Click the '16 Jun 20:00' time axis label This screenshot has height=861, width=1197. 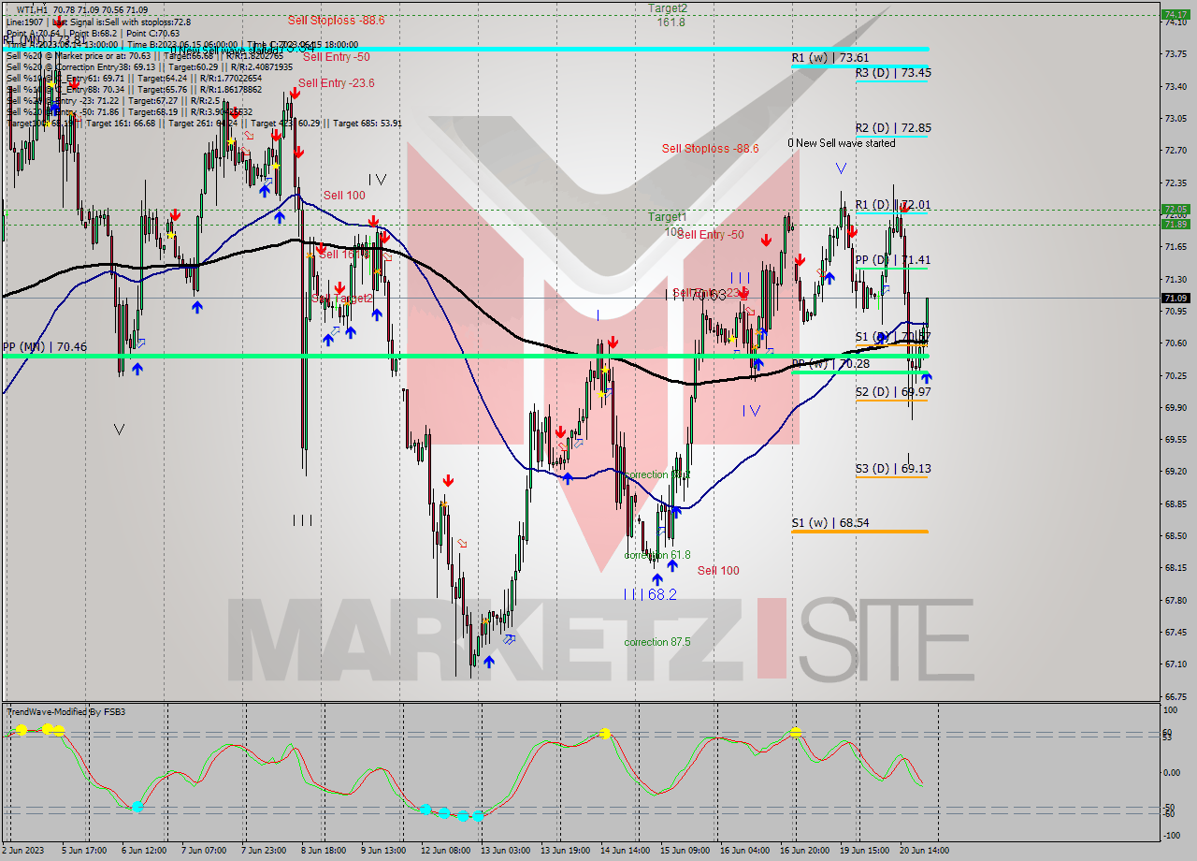click(806, 851)
